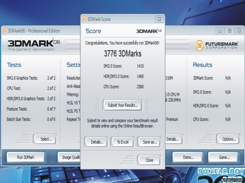245x183 pixels.
Task: Launch Demo from main window
Action: (188, 157)
